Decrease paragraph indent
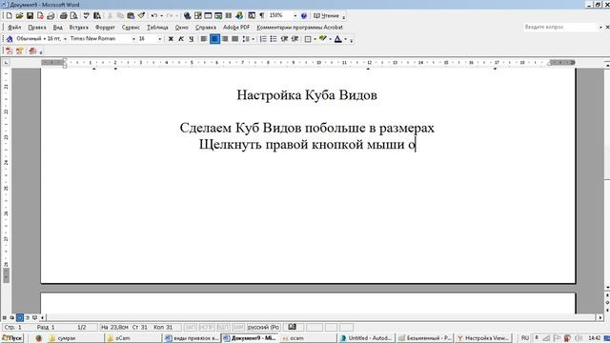The height and width of the screenshot is (343, 610). point(284,39)
